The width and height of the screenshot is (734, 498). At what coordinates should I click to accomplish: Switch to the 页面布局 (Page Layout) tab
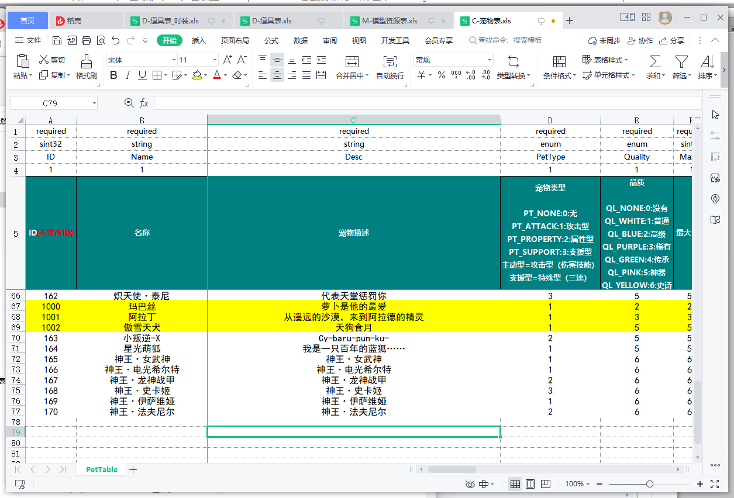[235, 40]
